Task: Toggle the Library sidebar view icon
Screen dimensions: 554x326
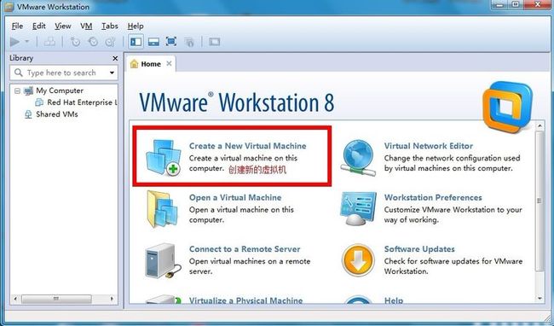Action: pyautogui.click(x=136, y=42)
